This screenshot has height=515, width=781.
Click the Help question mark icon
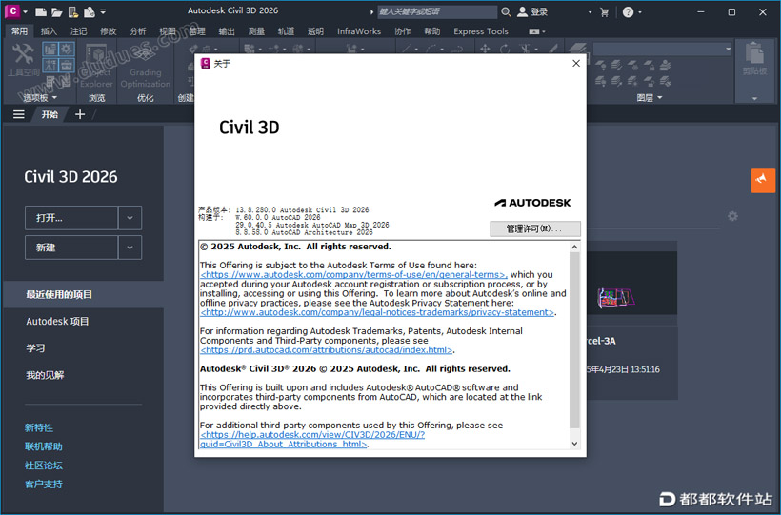(628, 12)
